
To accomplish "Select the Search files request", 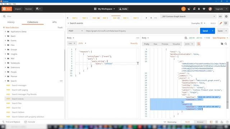I will pyautogui.click(x=17, y=103).
